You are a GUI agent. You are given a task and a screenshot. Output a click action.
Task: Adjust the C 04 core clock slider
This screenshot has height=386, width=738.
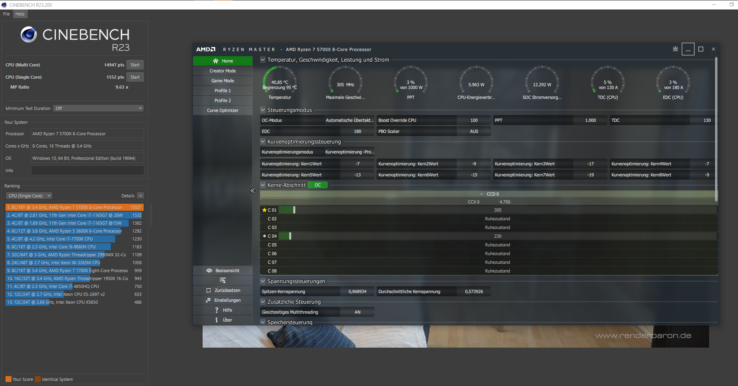[290, 236]
